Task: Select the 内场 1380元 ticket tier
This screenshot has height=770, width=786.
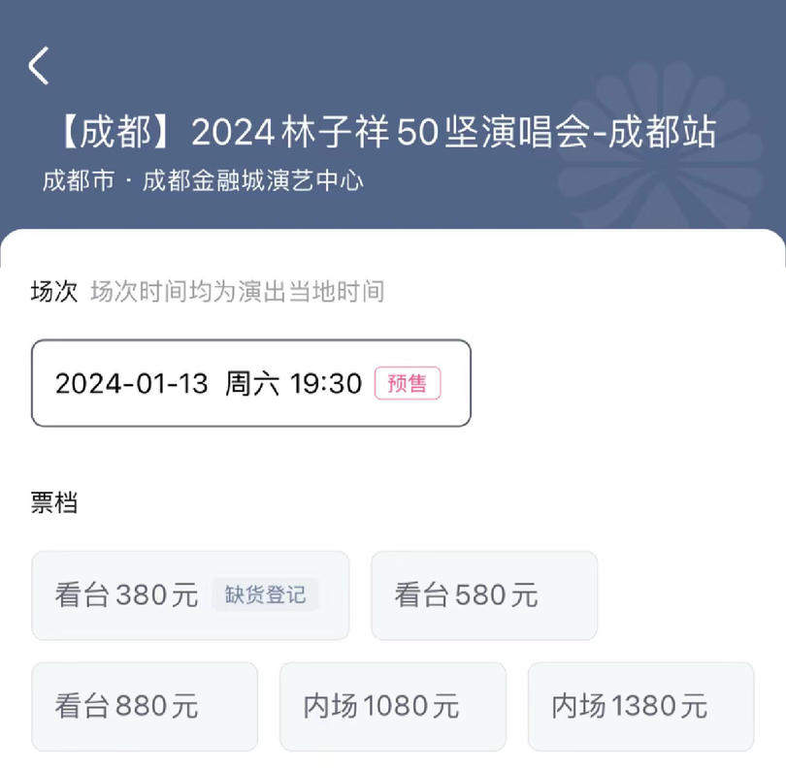Action: click(641, 706)
